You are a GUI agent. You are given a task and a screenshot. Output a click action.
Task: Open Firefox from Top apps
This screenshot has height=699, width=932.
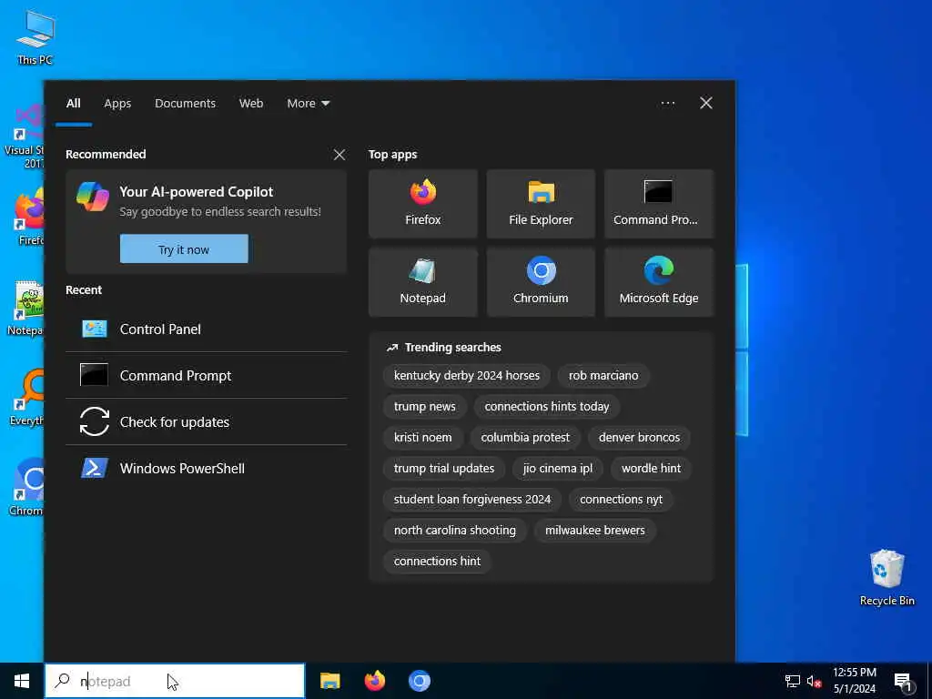coord(422,204)
